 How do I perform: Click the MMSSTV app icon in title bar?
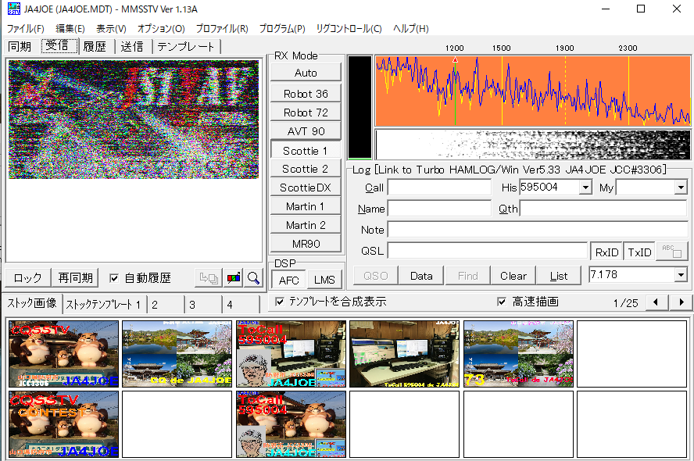pos(14,9)
